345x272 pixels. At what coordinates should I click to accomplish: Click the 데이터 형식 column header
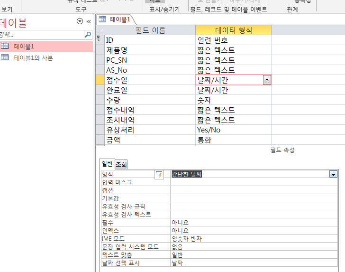234,30
